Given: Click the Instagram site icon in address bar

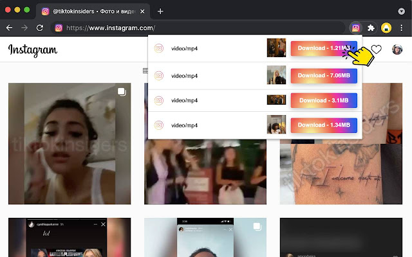Looking at the screenshot, I should point(59,28).
